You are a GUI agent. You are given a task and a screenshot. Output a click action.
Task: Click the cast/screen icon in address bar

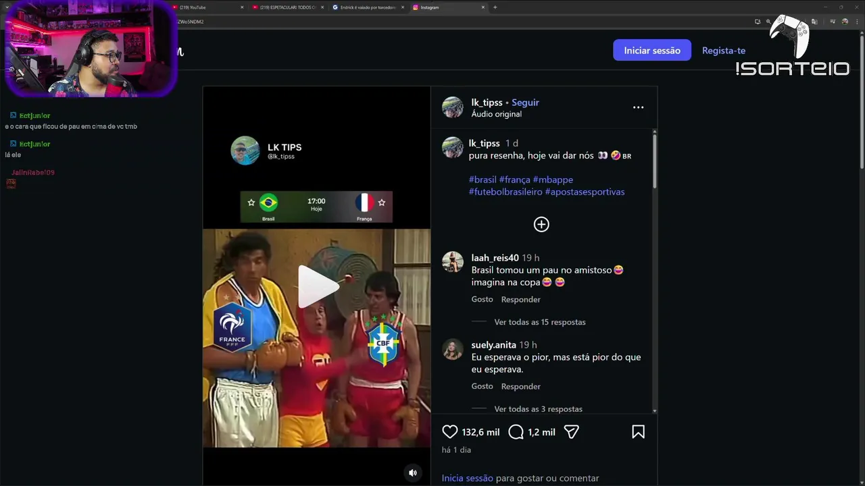point(758,22)
